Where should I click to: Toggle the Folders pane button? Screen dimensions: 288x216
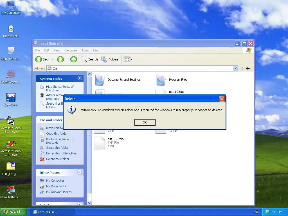110,59
